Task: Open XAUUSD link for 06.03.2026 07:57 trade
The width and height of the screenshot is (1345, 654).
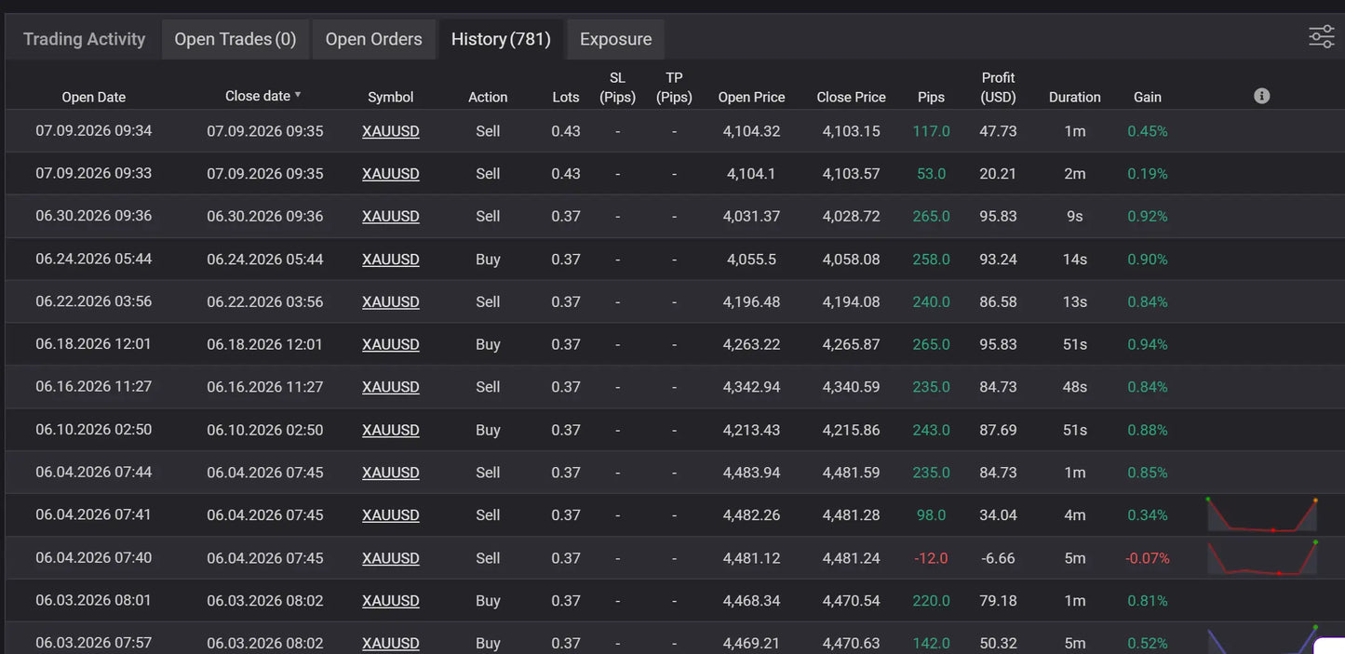Action: coord(390,643)
